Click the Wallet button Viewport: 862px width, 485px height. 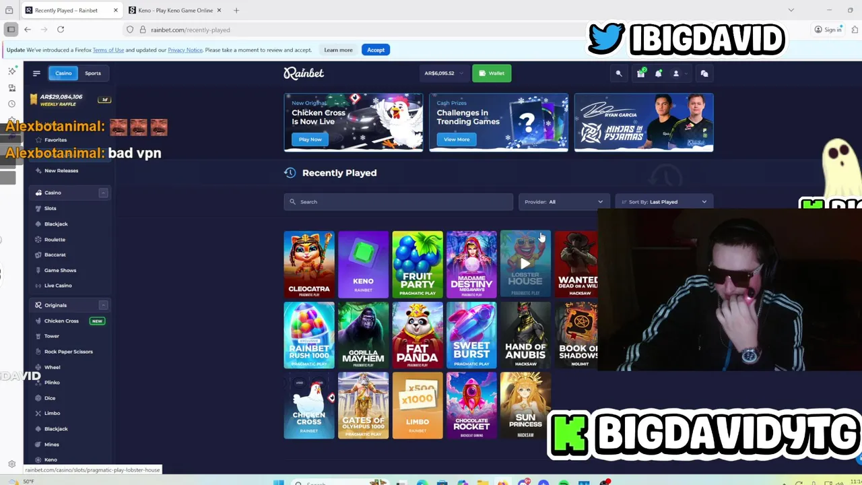tap(492, 73)
